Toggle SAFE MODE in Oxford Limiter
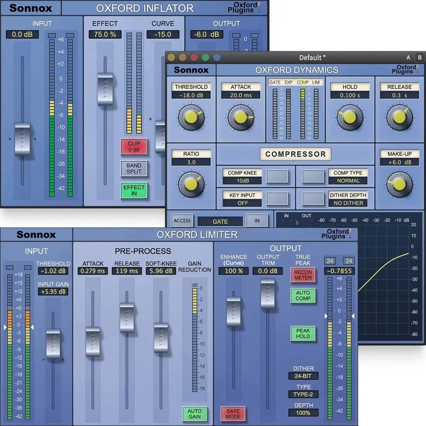Screen dimensions: 426x426 (233, 414)
